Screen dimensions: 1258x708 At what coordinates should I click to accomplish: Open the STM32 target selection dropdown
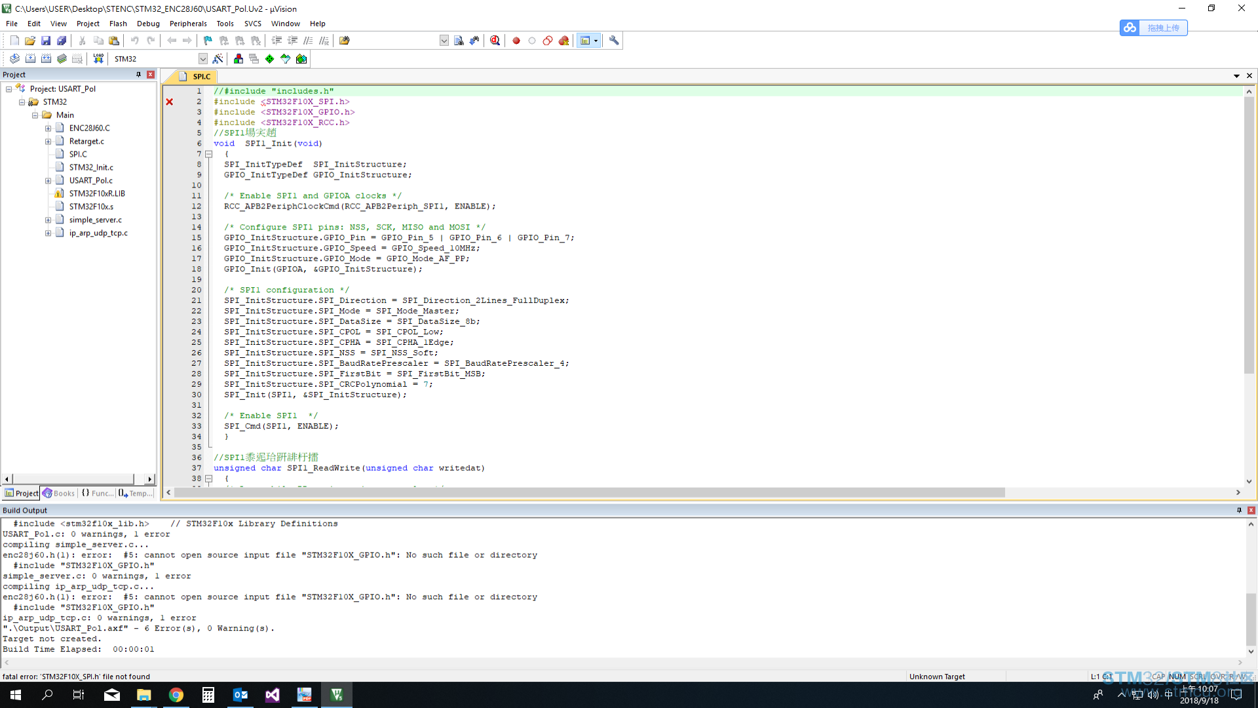pos(203,59)
